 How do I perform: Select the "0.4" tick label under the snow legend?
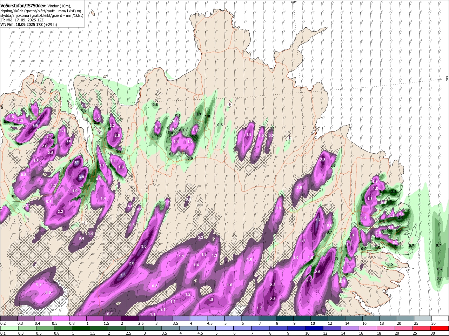[x=38, y=323]
